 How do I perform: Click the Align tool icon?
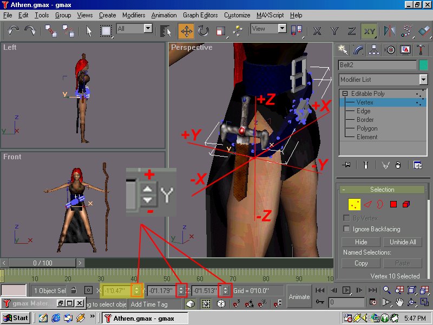424,31
